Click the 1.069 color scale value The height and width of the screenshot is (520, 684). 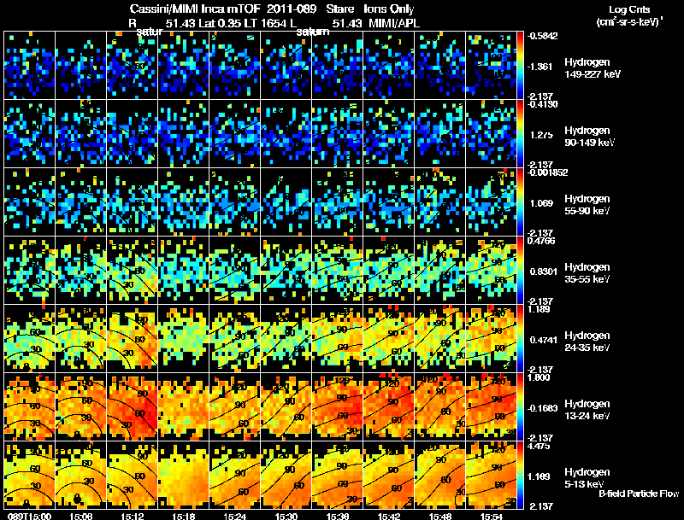coord(541,203)
